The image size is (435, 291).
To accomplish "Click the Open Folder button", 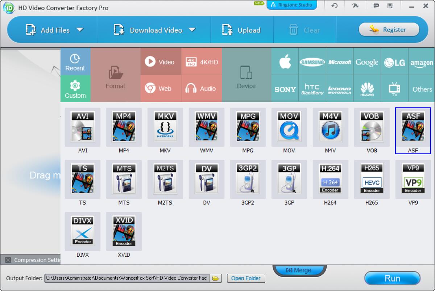I will click(246, 278).
